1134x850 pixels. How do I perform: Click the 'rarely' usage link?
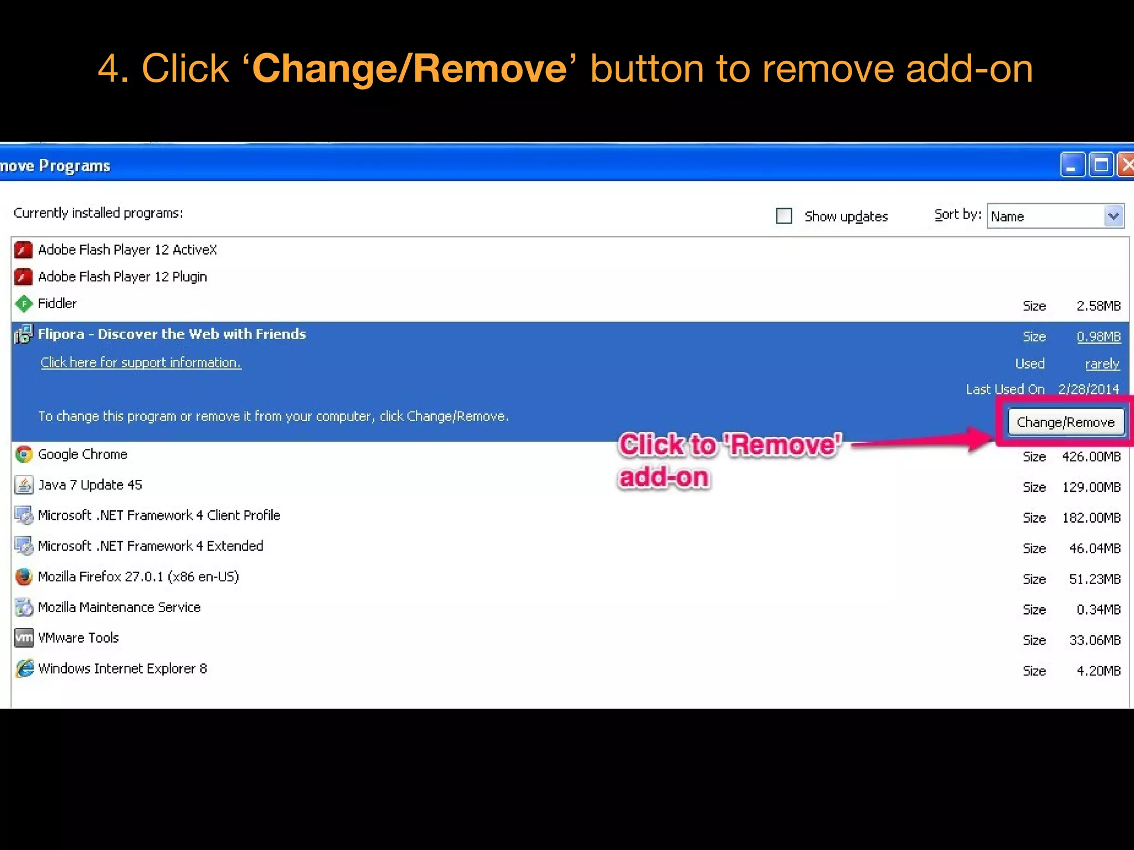click(1102, 364)
